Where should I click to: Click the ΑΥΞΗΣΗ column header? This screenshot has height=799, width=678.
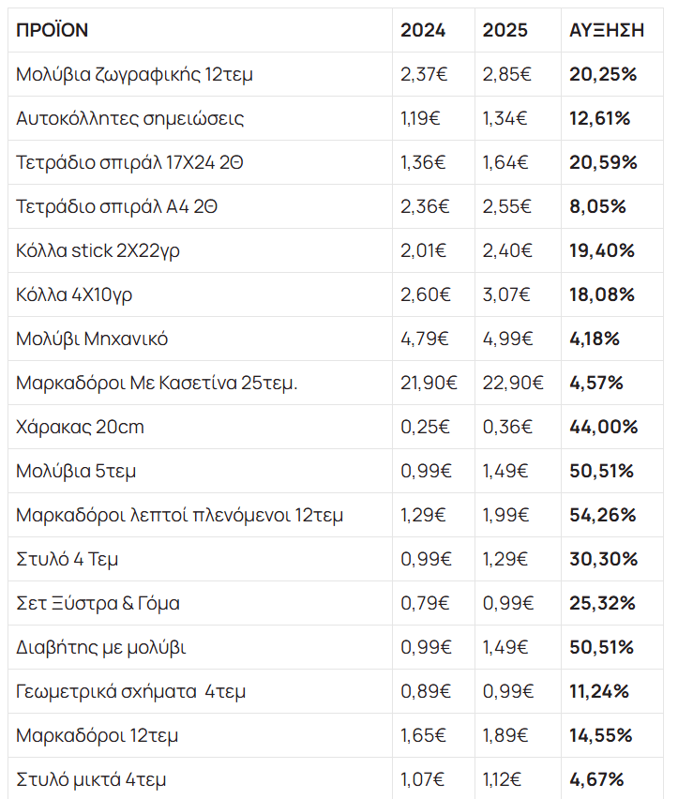[x=607, y=30]
